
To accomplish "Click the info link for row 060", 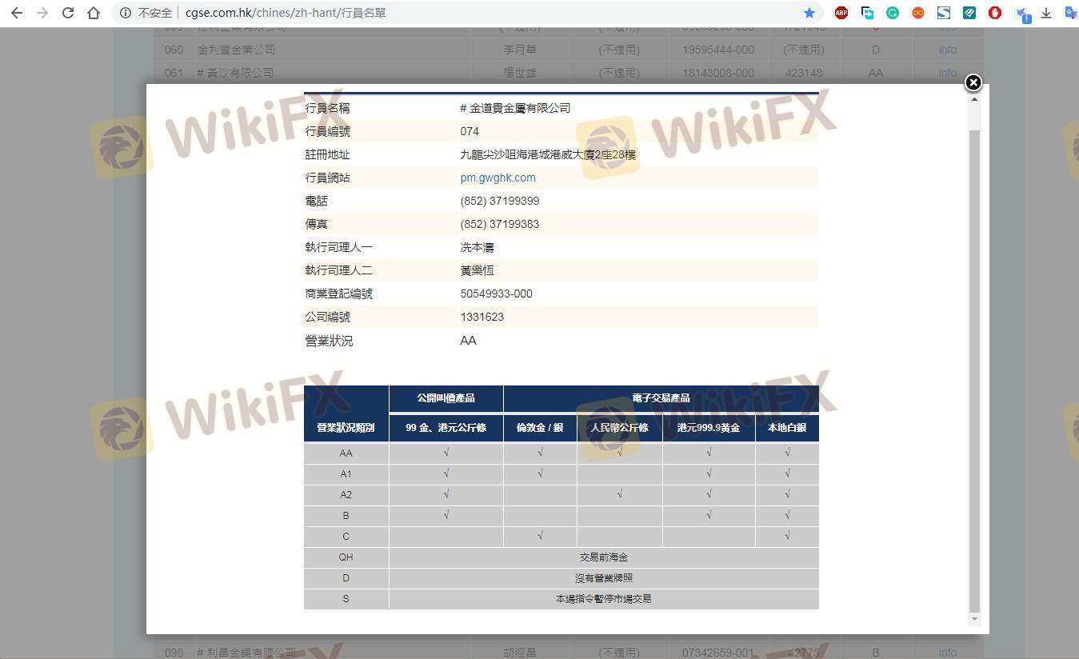I will [x=947, y=50].
